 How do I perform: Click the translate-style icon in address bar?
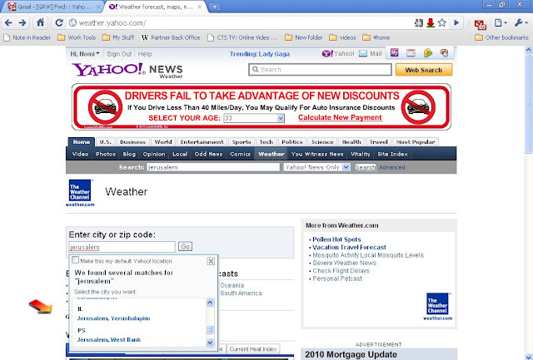point(419,22)
